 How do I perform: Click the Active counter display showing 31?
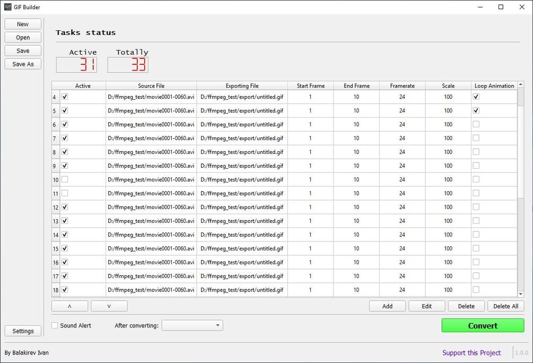pyautogui.click(x=76, y=65)
